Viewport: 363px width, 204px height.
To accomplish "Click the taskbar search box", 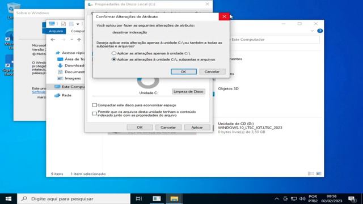I will (x=74, y=199).
